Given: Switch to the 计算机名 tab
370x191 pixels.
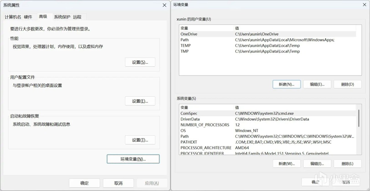Looking at the screenshot, I should pyautogui.click(x=13, y=17).
